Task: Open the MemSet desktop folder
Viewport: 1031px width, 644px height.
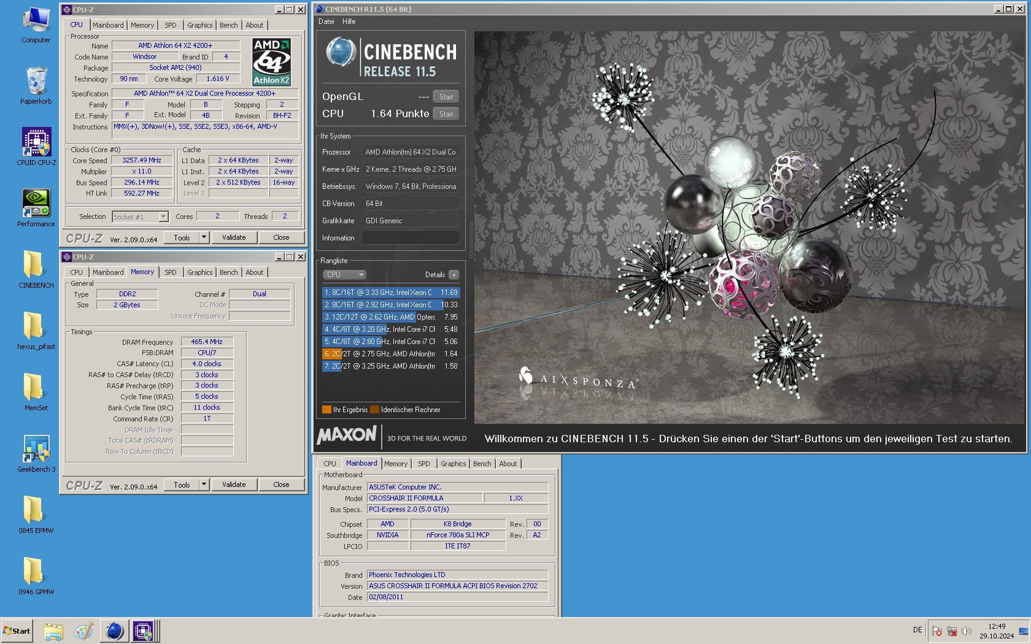Action: coord(36,393)
